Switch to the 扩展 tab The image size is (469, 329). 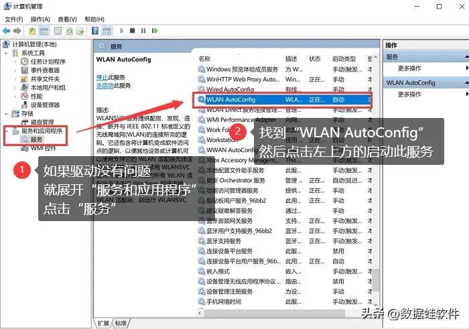(x=103, y=324)
